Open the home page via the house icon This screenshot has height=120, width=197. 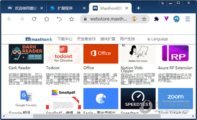click(47, 19)
